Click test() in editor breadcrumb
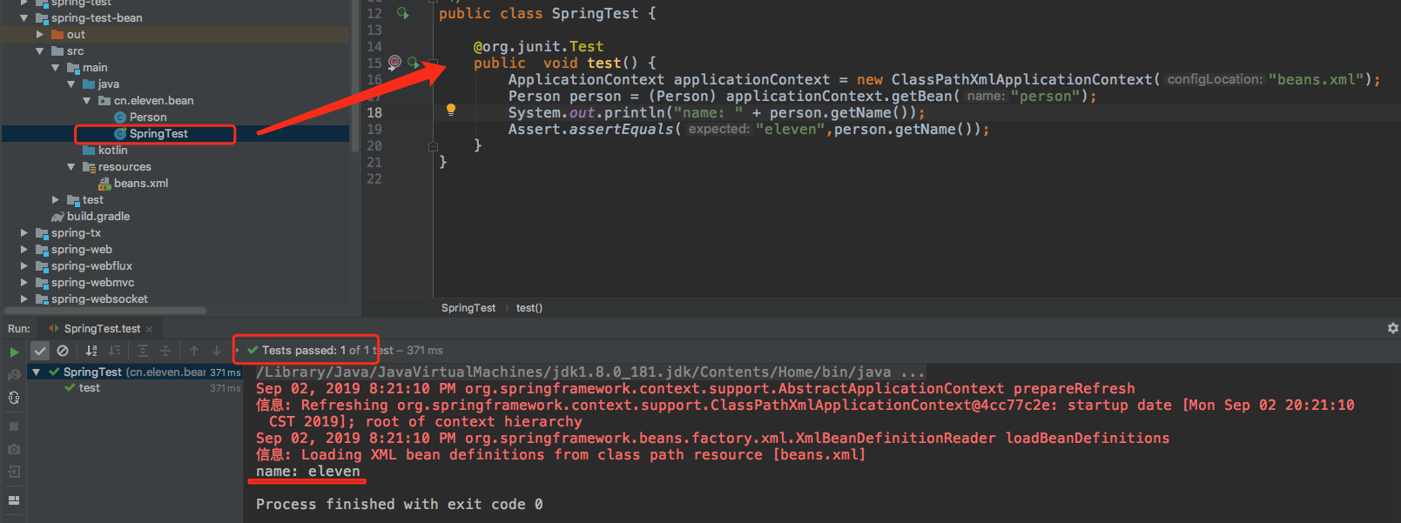 pos(529,308)
